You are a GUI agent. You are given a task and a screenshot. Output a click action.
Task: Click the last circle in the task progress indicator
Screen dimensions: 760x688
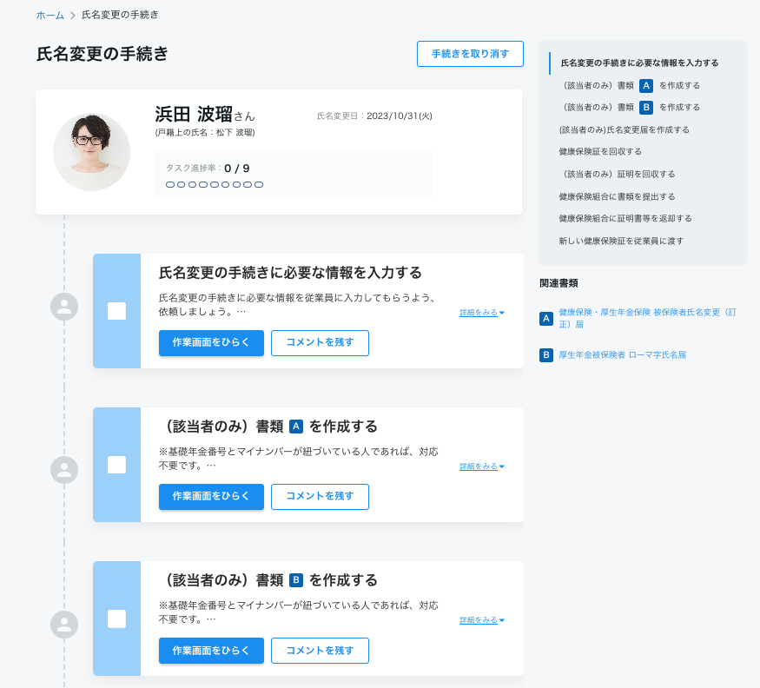click(x=259, y=185)
